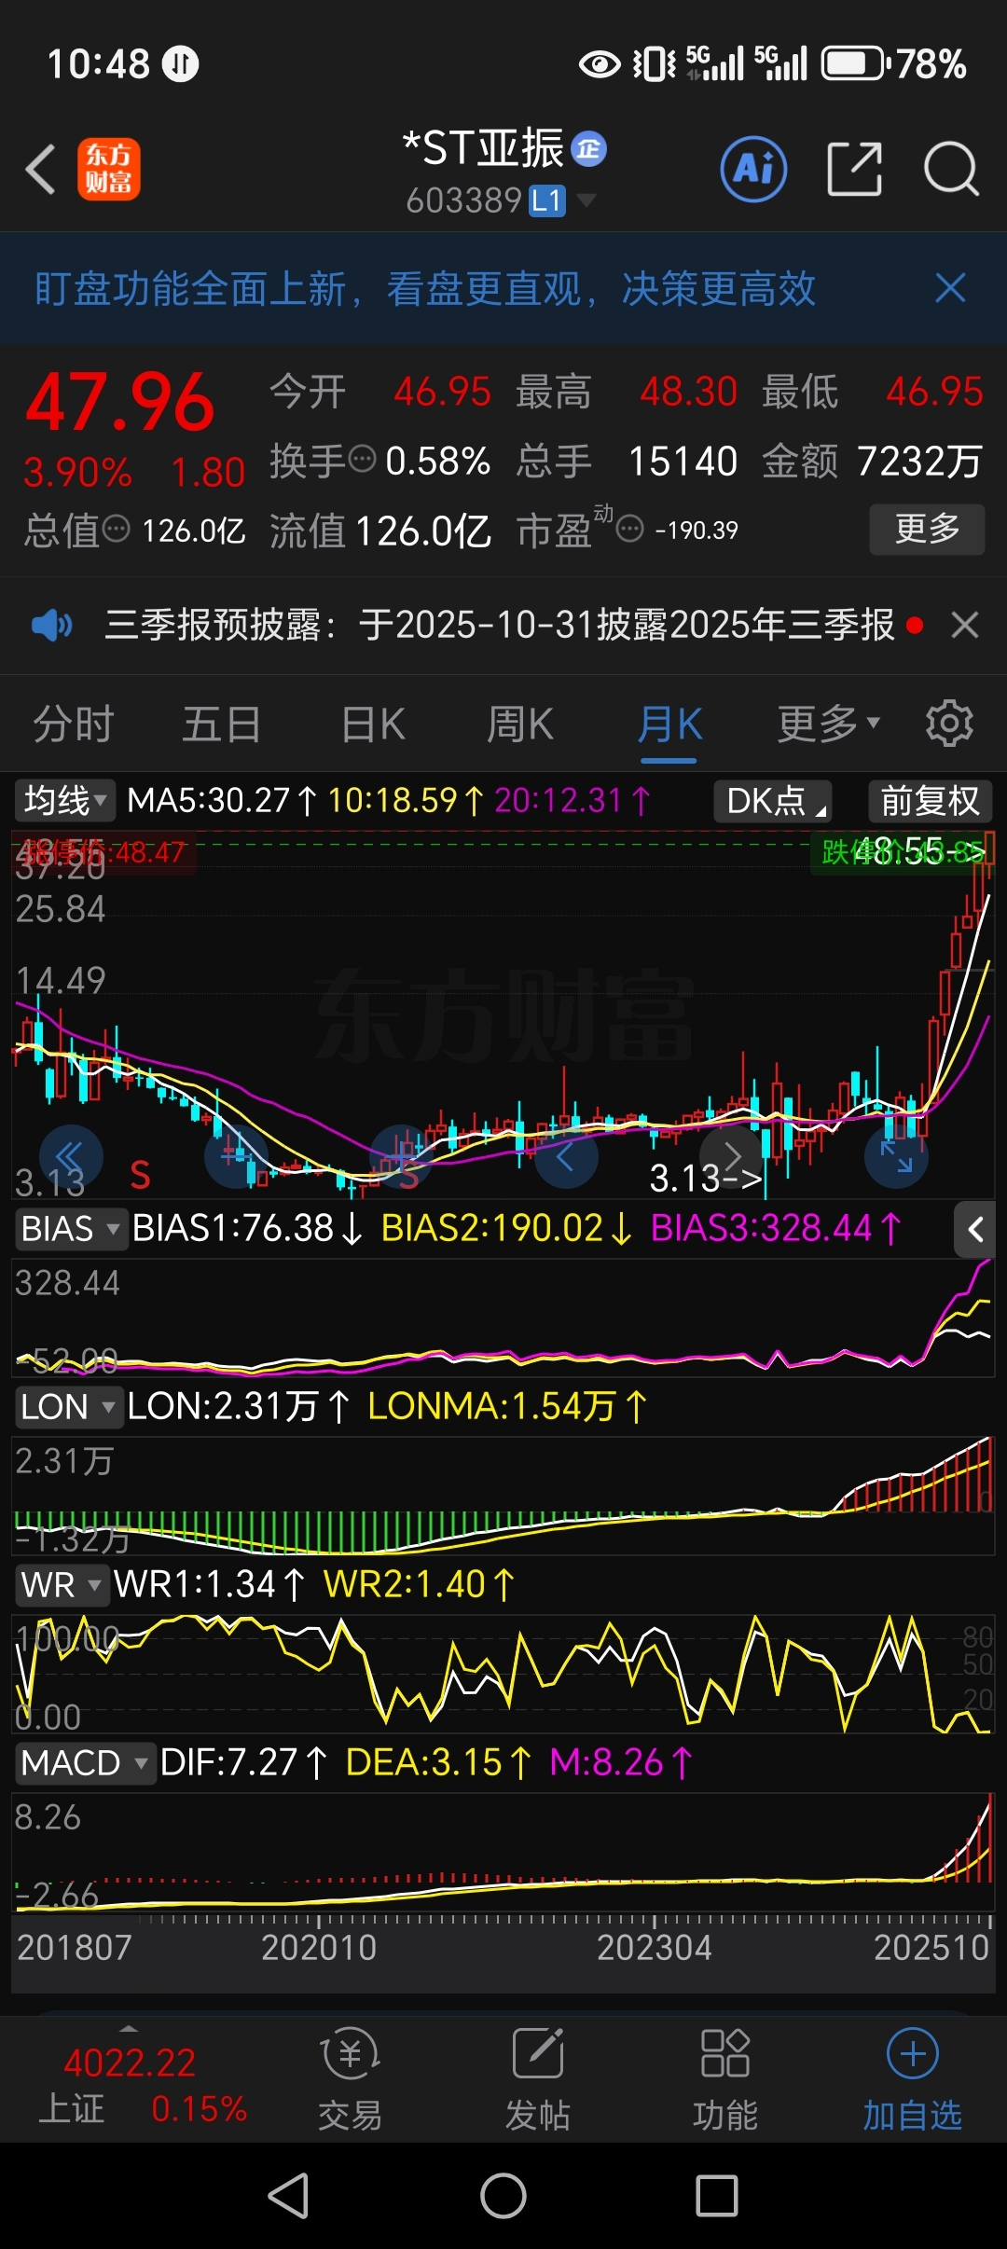Tap the latest price 47.96

click(x=120, y=402)
